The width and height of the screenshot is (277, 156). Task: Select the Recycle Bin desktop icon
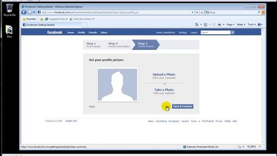[x=10, y=10]
